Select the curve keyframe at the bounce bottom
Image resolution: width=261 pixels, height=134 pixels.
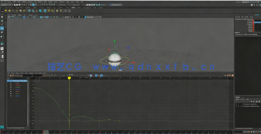tap(69, 121)
